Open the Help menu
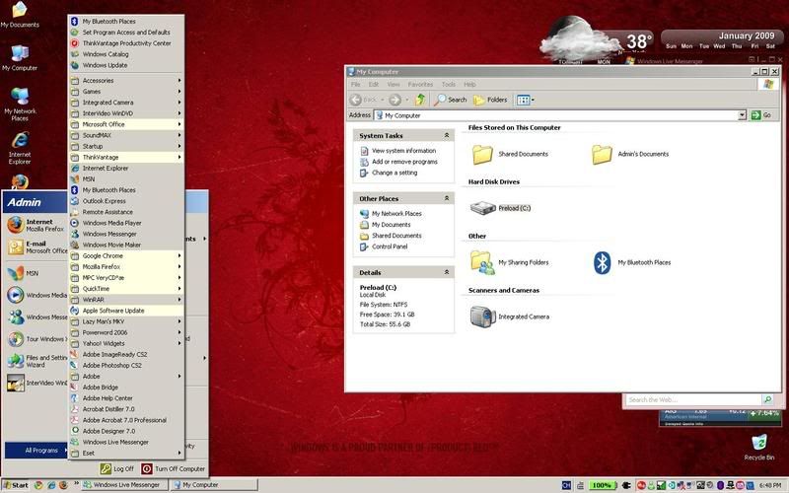Image resolution: width=789 pixels, height=493 pixels. 469,84
